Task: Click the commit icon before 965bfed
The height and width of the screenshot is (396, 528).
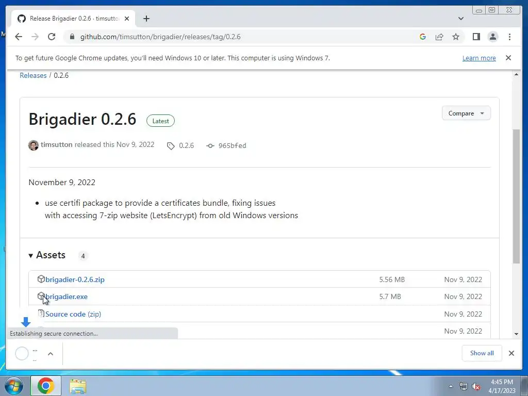Action: pos(210,146)
